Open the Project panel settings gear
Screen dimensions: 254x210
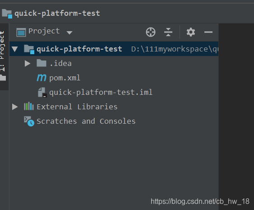click(191, 32)
